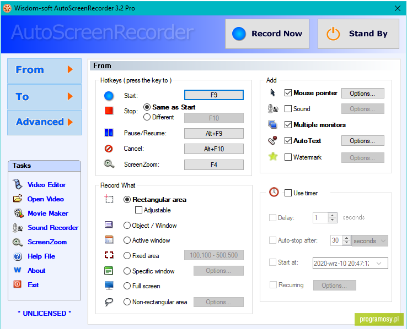Click the timer clock icon
This screenshot has width=407, height=329.
[274, 192]
